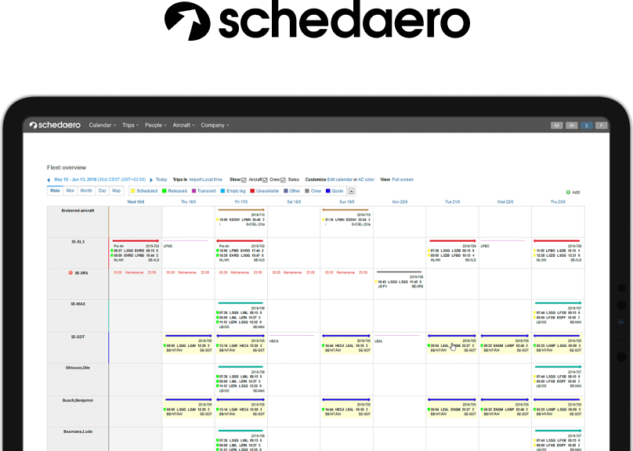Click the green Add plus icon
This screenshot has width=633, height=451.
pos(568,193)
